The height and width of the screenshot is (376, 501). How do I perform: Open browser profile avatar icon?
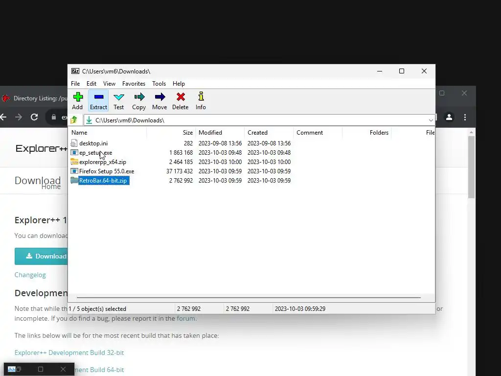(x=449, y=117)
